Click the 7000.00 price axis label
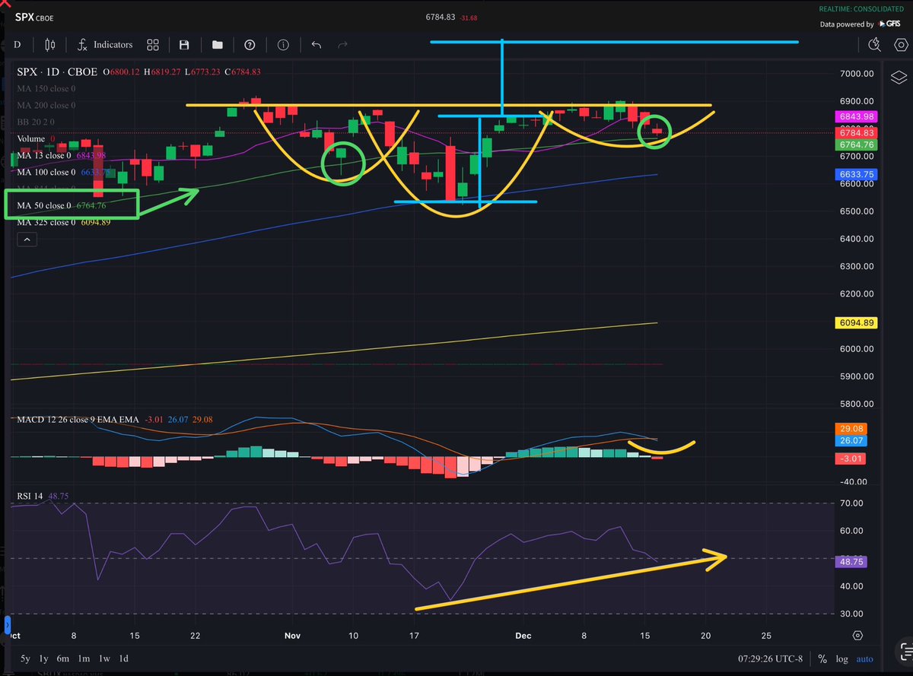This screenshot has height=676, width=913. coord(857,74)
